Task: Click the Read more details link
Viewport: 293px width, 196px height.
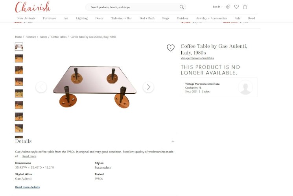Action: click(x=28, y=187)
